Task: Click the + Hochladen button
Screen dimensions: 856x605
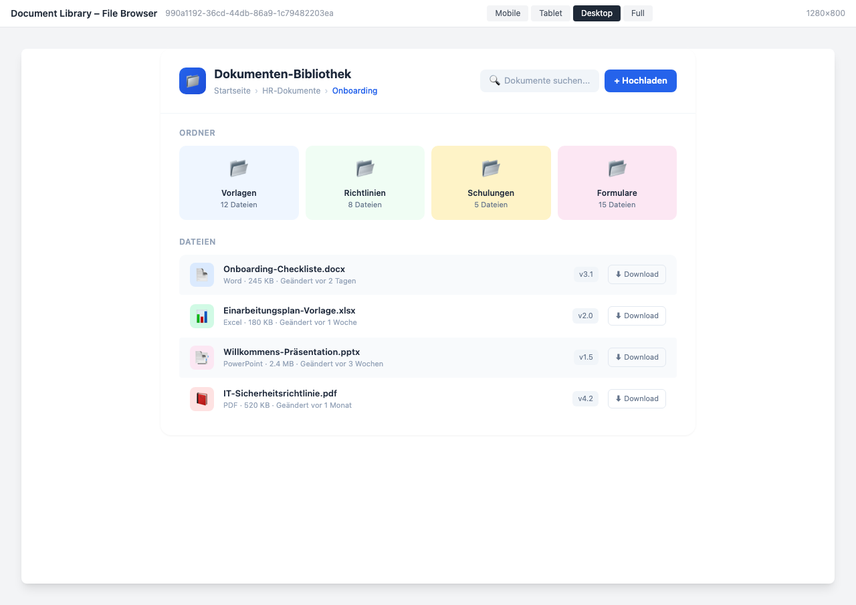Action: click(640, 80)
